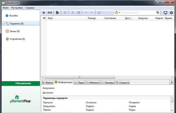The height and width of the screenshot is (113, 176).
Task: Click the Stop torrent square icon
Action: point(79,13)
